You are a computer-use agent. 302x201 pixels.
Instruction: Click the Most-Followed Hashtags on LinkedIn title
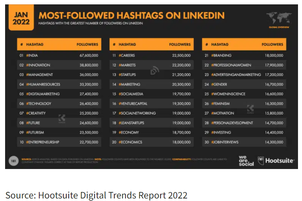(131, 16)
